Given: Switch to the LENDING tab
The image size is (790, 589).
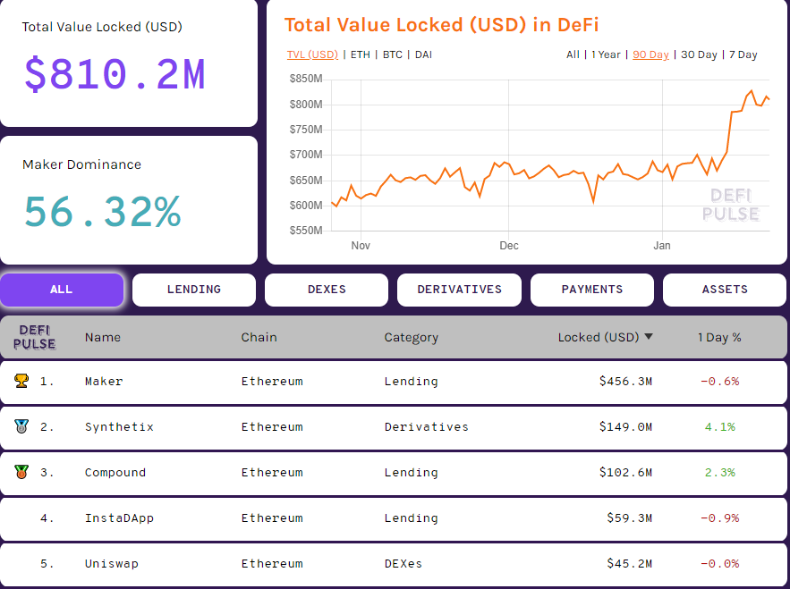Looking at the screenshot, I should pos(193,290).
